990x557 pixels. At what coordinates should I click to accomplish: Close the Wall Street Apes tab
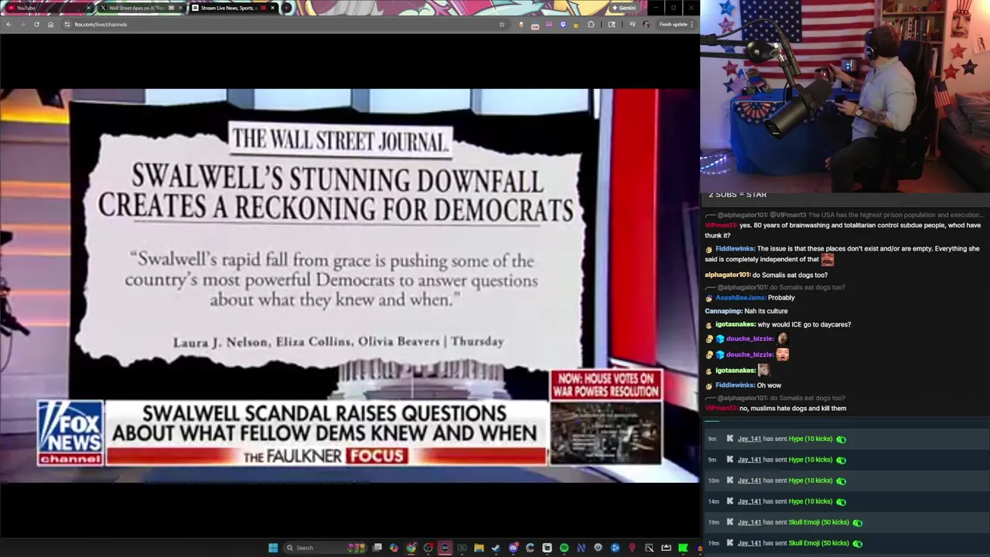pos(180,8)
